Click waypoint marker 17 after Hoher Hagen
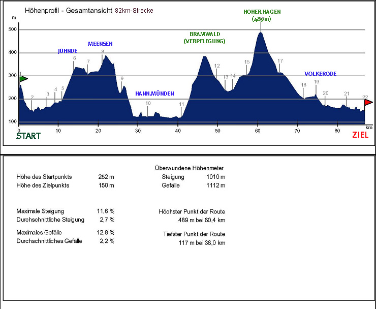The image size is (376, 309). tap(280, 61)
